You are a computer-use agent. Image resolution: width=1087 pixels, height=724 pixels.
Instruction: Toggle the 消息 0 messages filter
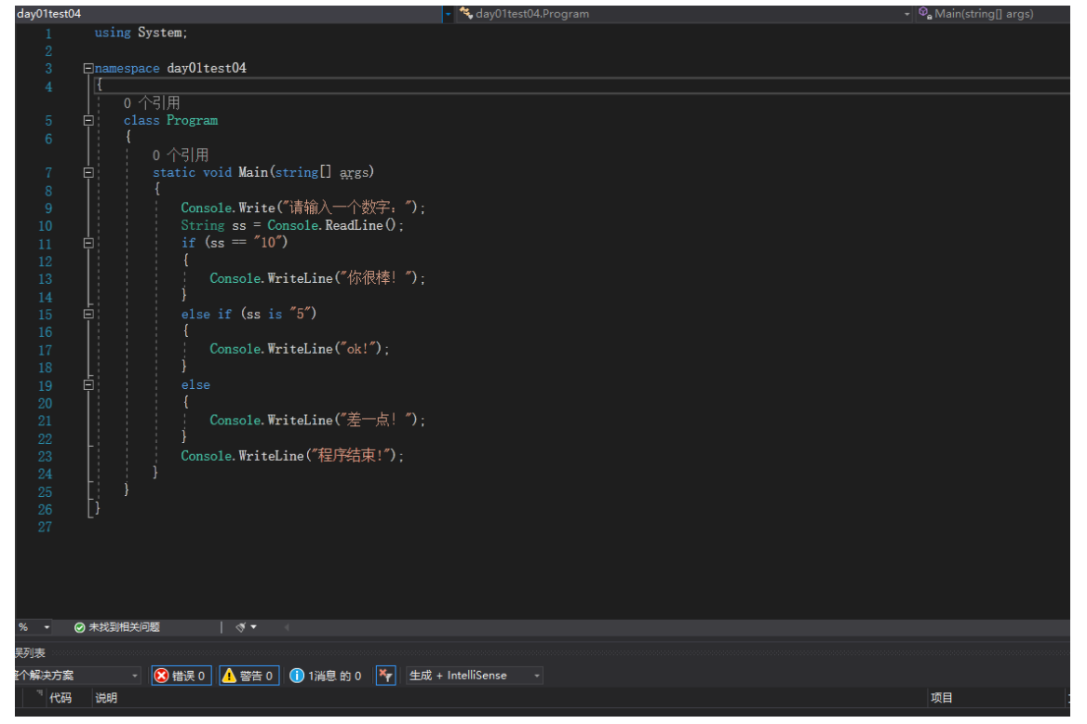click(x=325, y=676)
